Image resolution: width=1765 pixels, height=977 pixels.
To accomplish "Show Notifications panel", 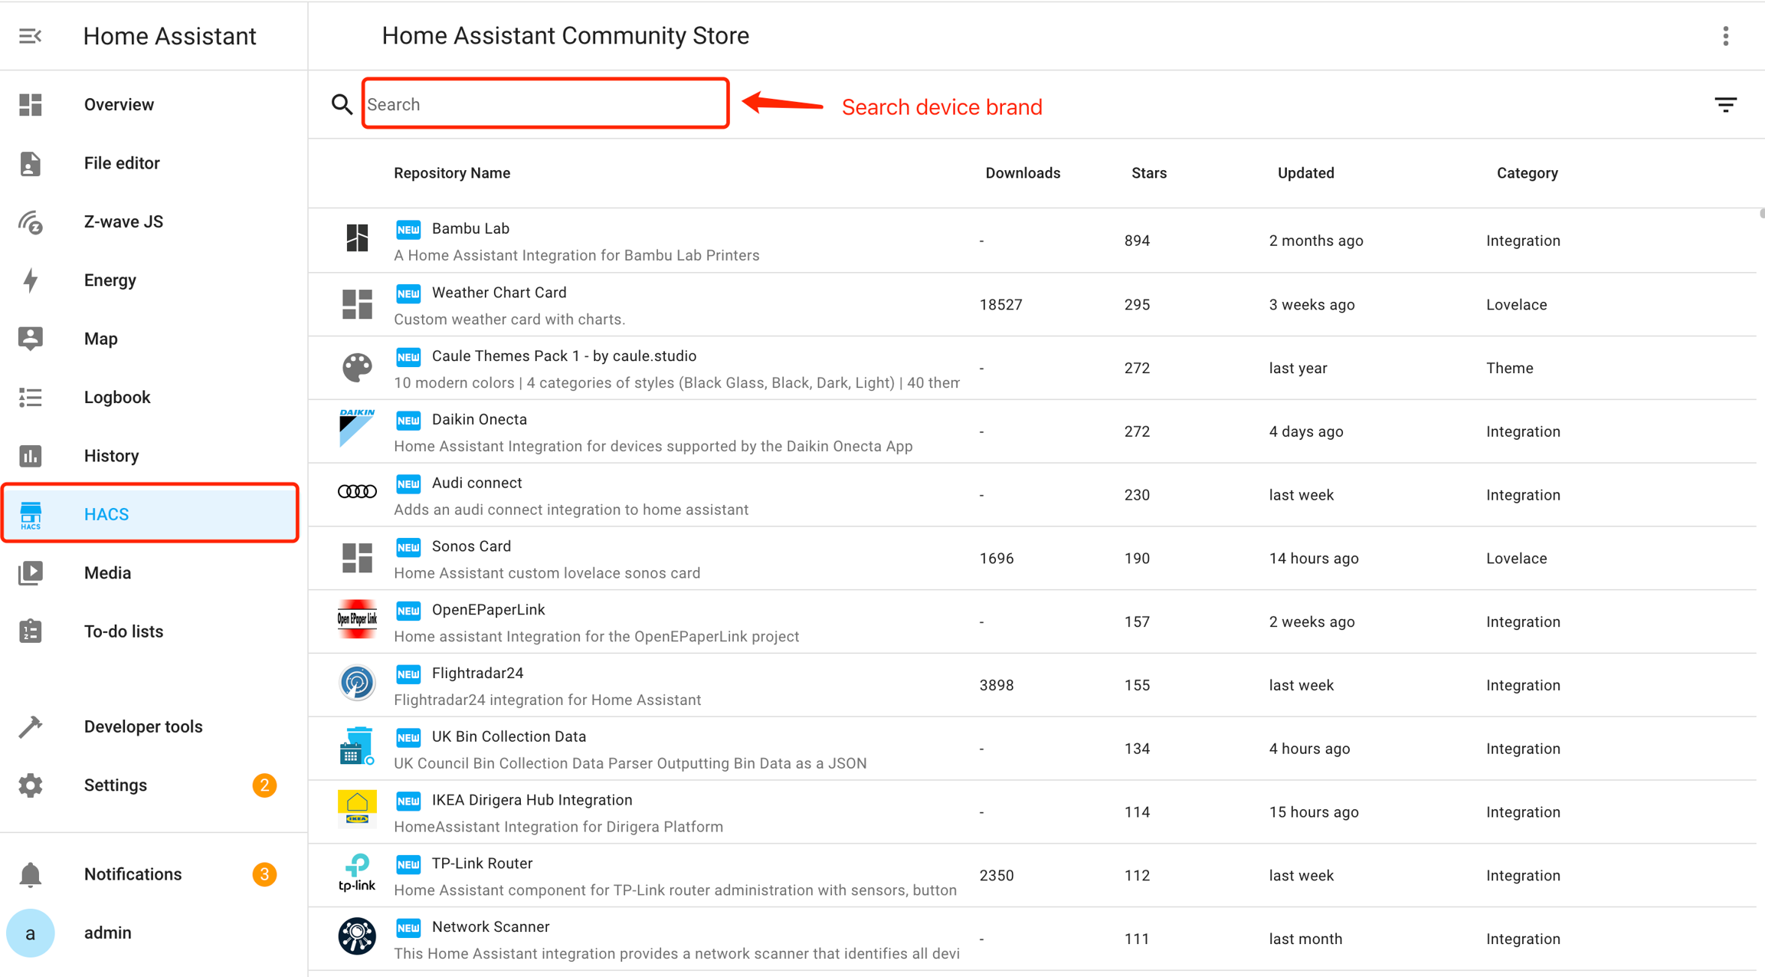I will [x=133, y=874].
